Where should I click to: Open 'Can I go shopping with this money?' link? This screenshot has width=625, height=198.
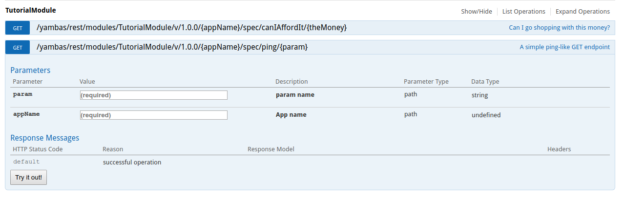point(559,28)
